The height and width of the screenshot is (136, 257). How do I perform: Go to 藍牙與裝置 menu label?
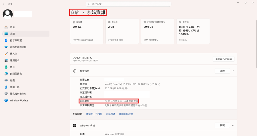[x=16, y=40]
